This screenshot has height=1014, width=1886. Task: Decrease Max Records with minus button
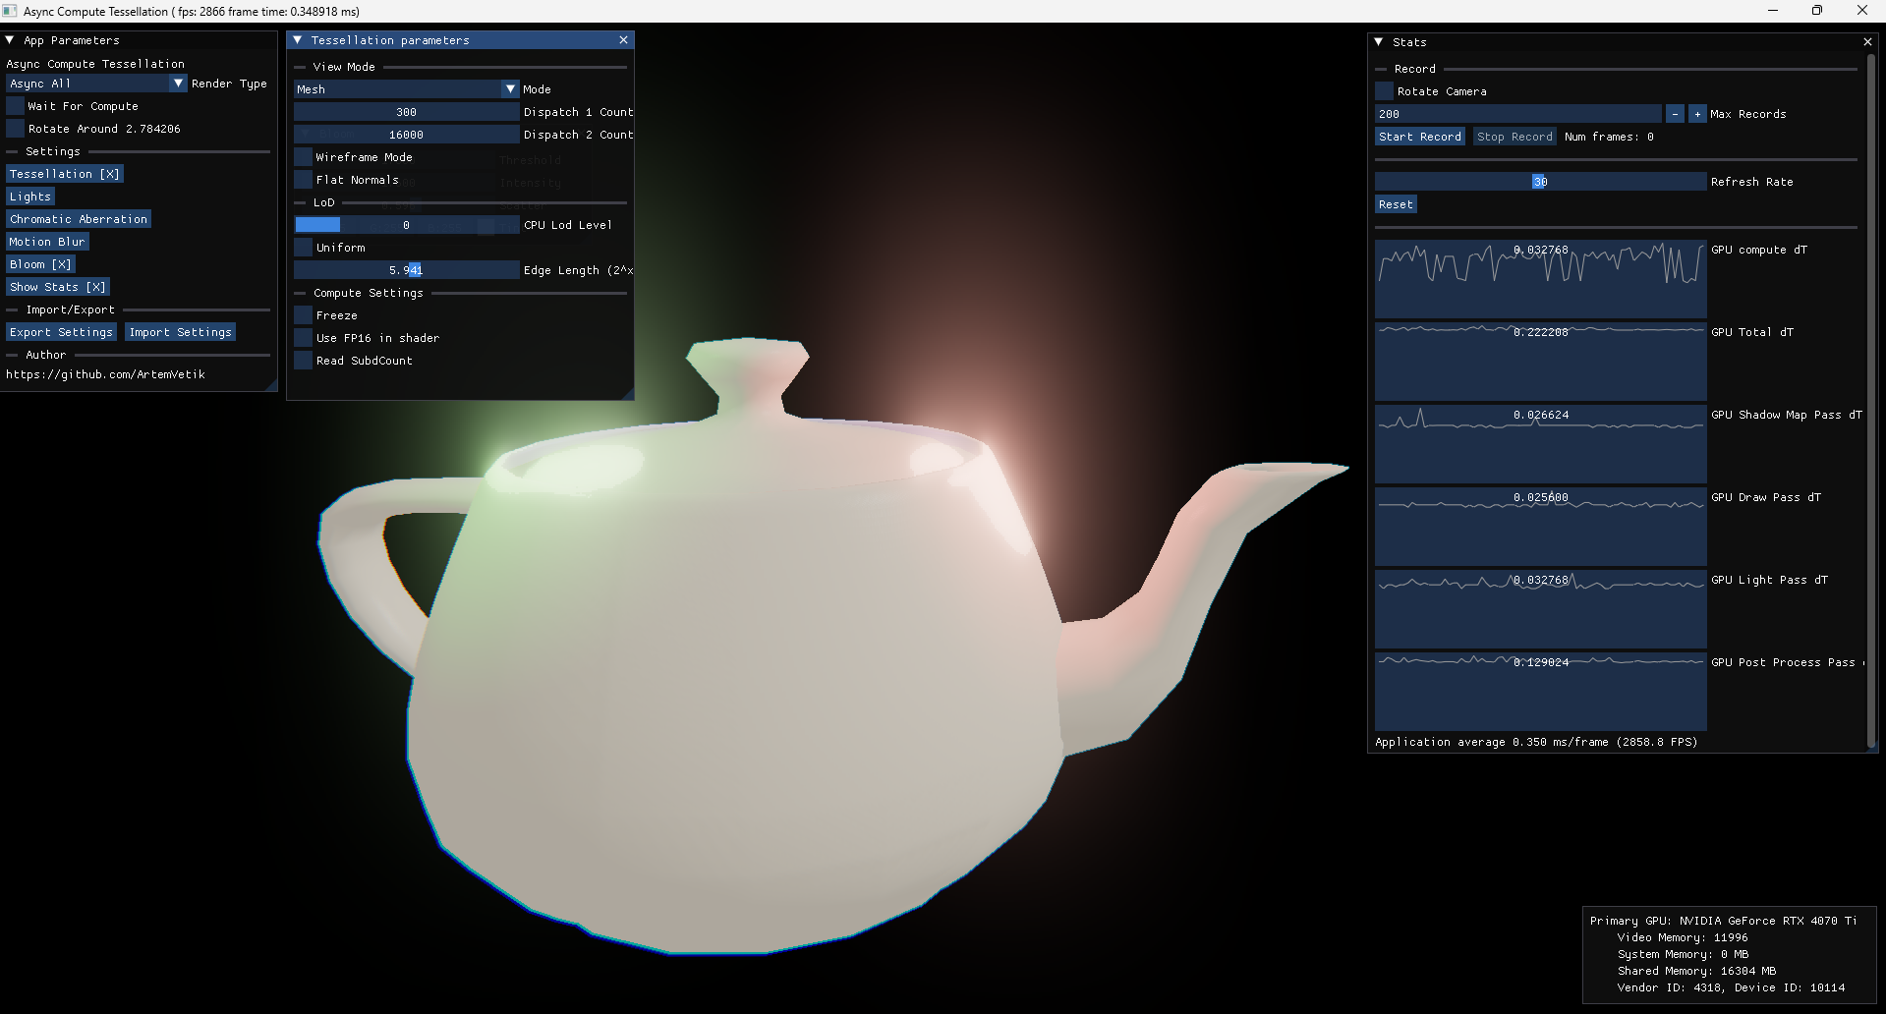[1675, 114]
